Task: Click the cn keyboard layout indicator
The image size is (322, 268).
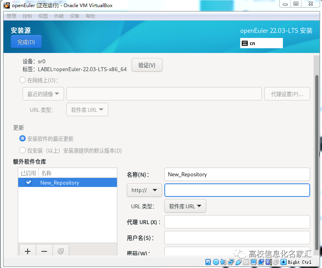Action: coord(261,43)
